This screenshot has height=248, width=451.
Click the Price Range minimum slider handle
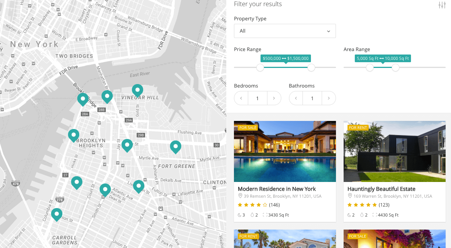click(x=260, y=68)
